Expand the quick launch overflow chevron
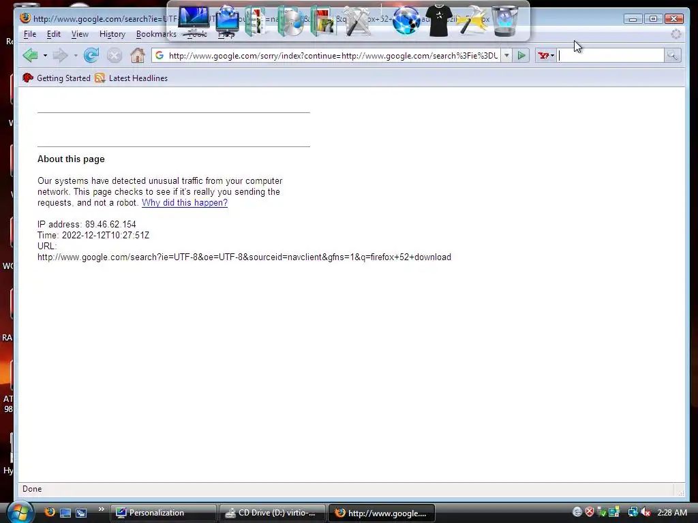 [101, 509]
